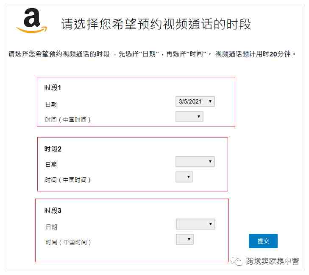Click the 日期 label in 时段3
The image size is (309, 275).
51,227
